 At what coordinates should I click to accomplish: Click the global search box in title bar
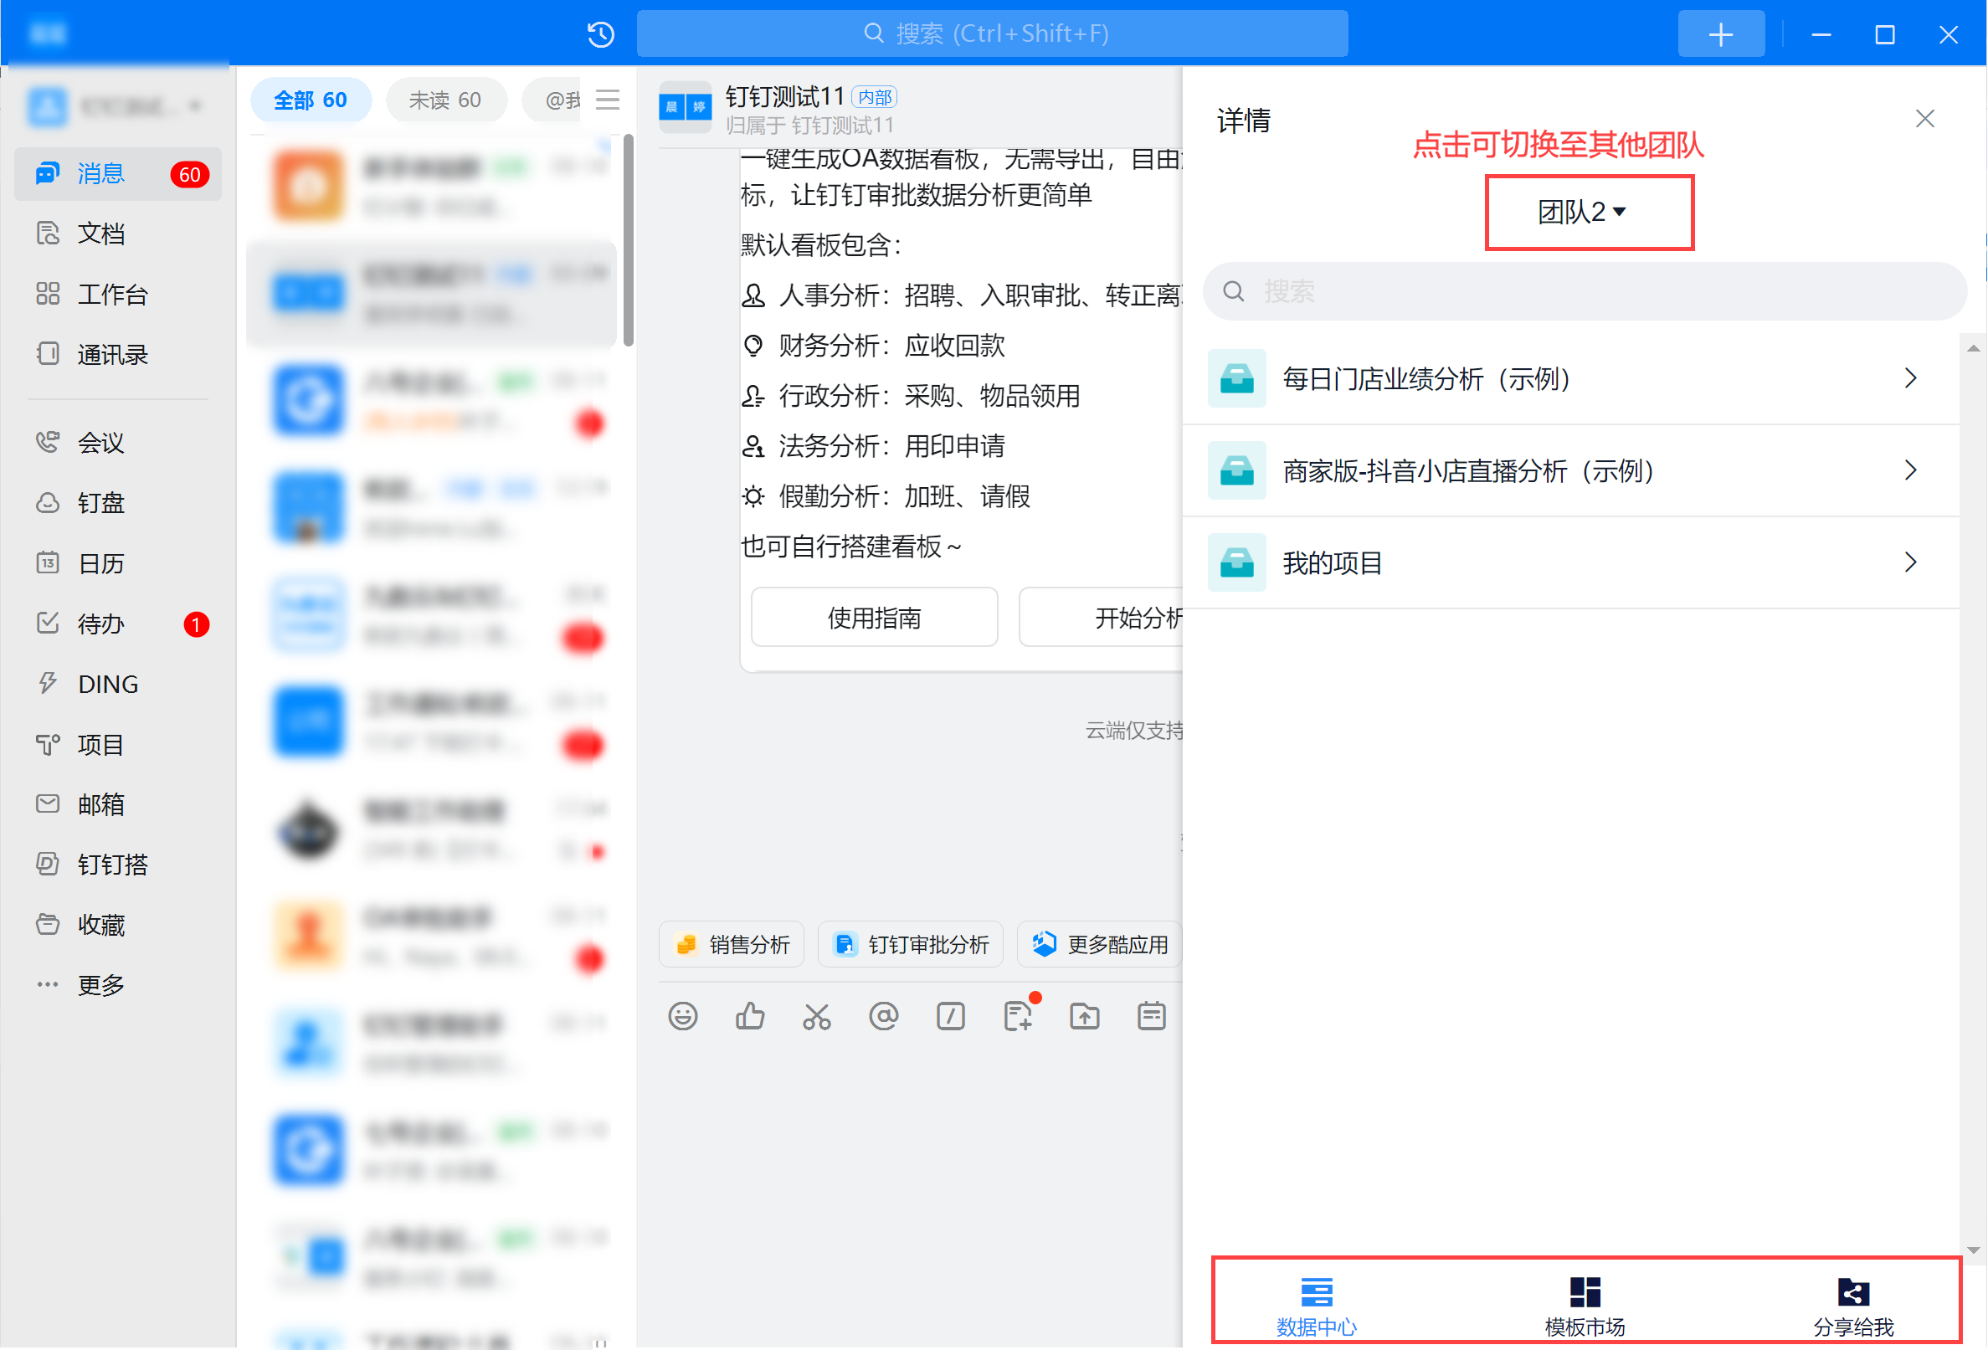pyautogui.click(x=992, y=34)
